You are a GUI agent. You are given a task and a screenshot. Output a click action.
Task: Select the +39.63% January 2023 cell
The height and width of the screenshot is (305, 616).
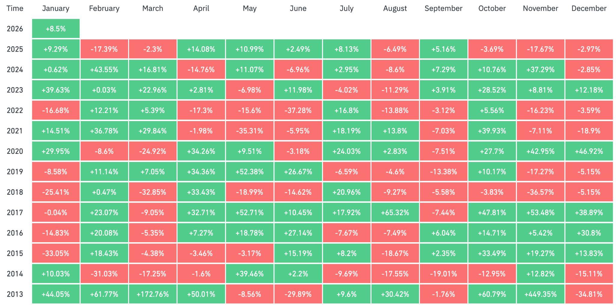(56, 90)
